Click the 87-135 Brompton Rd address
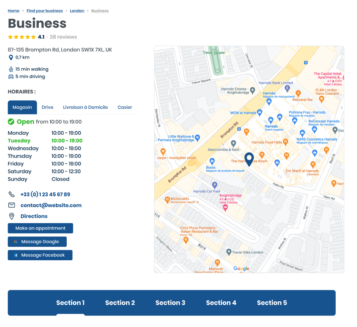Image resolution: width=357 pixels, height=327 pixels. (x=60, y=50)
